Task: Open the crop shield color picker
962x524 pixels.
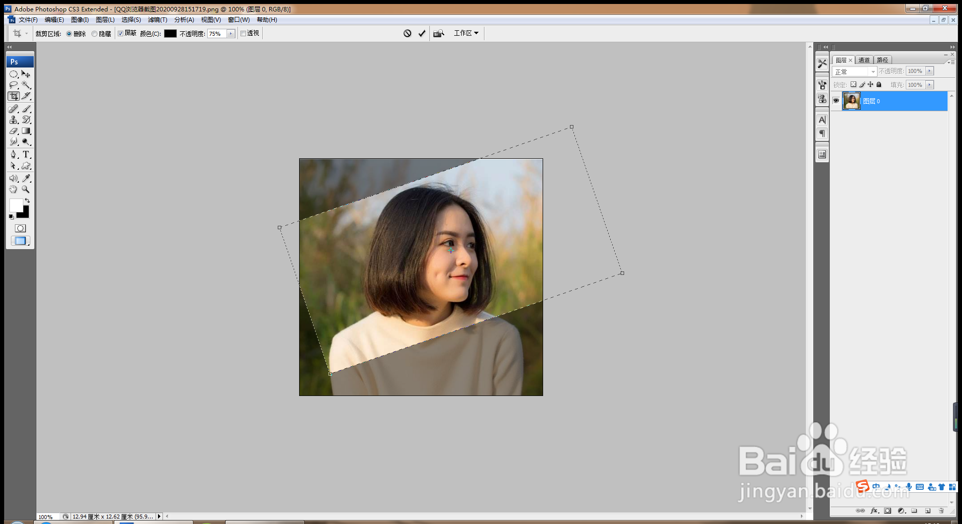Action: point(170,33)
